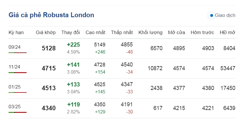This screenshot has height=124, width=244.
Task: Click the HĐ mở column header
Action: [x=227, y=32]
